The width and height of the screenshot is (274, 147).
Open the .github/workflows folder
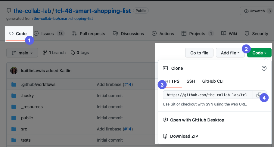pos(38,84)
